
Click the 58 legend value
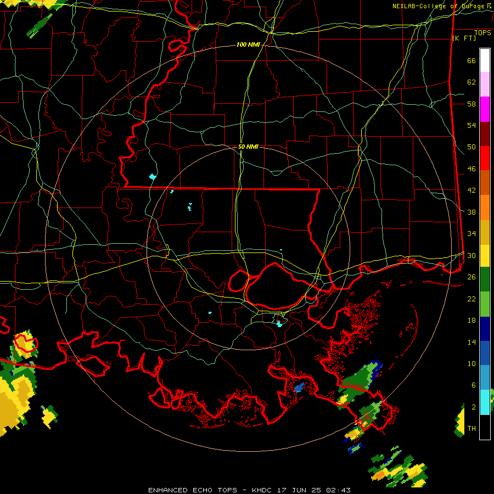pos(471,104)
